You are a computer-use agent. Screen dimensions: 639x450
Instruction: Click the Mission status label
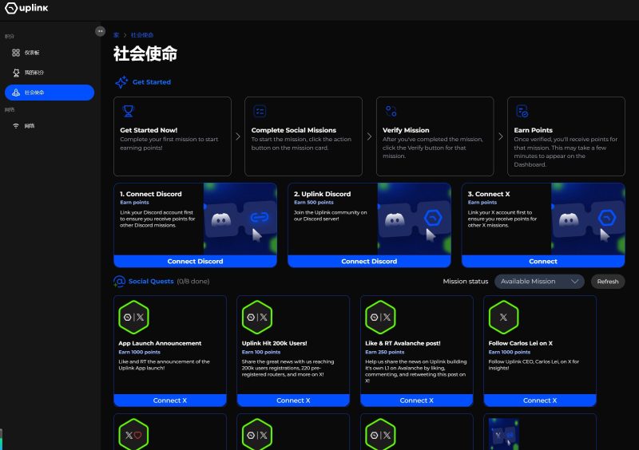466,282
